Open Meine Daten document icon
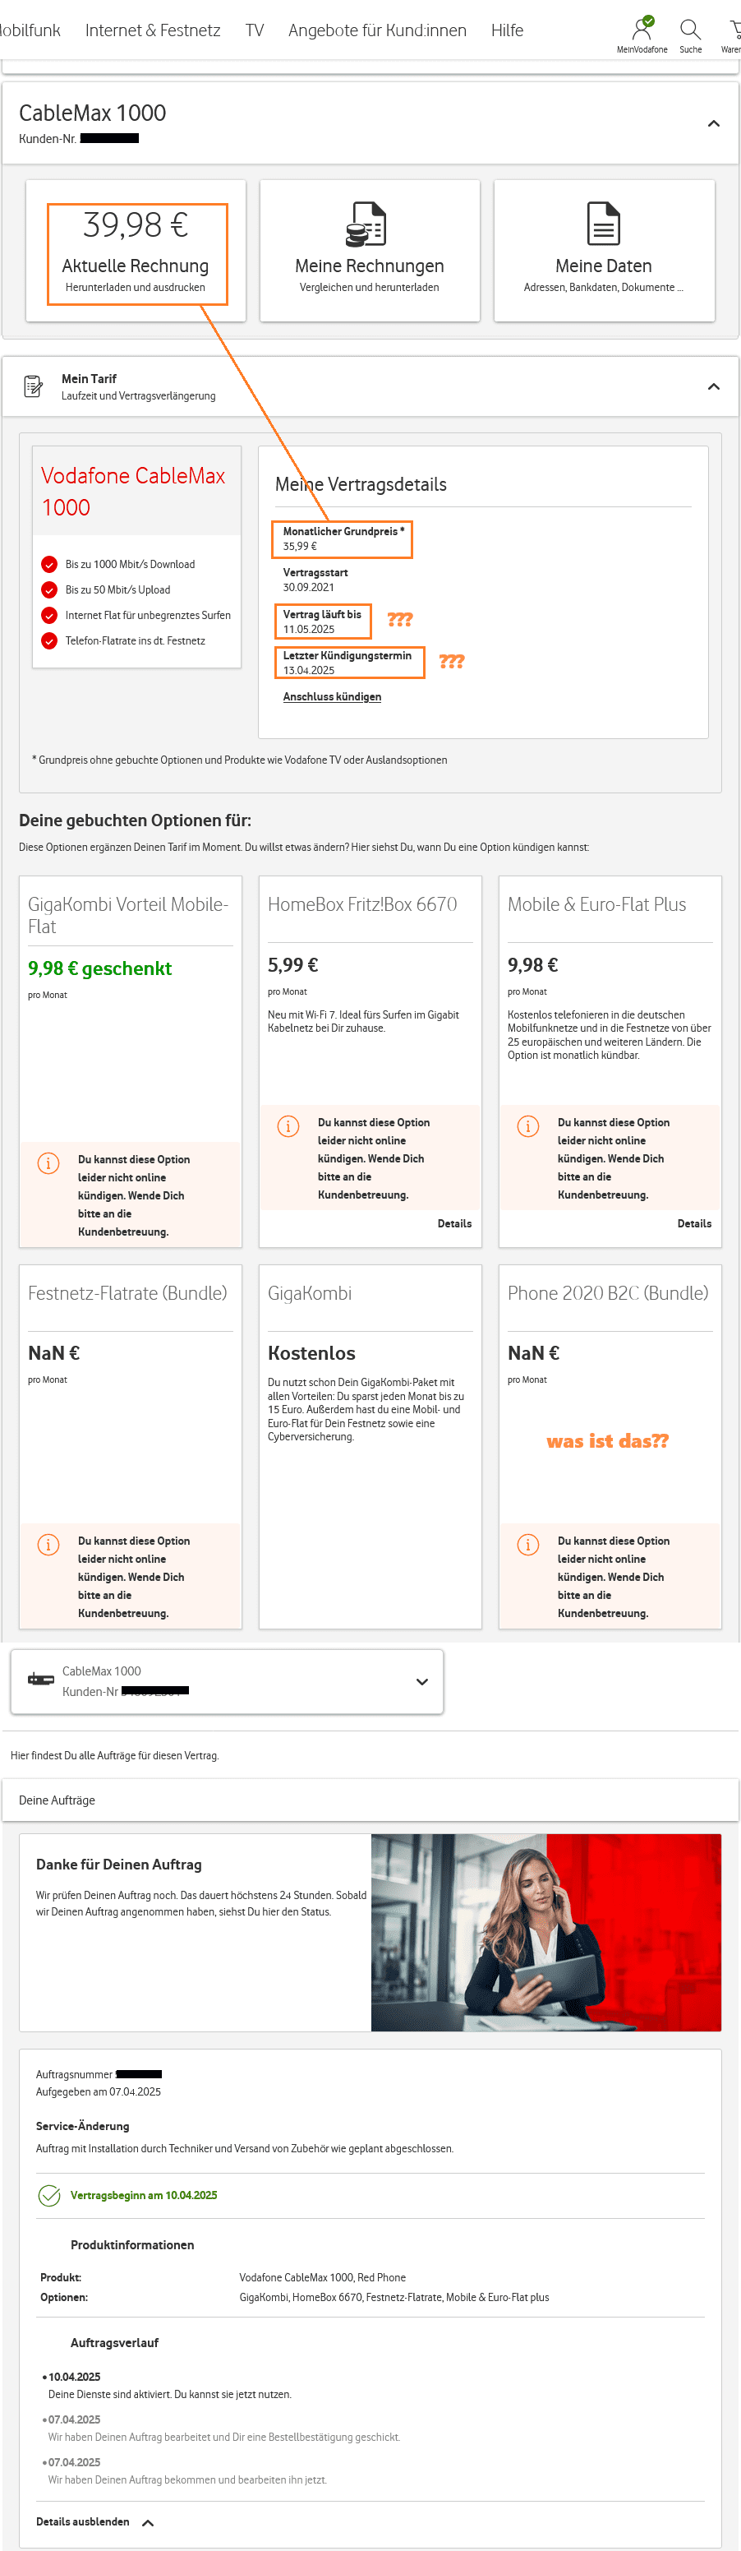This screenshot has width=741, height=2551. pyautogui.click(x=602, y=224)
